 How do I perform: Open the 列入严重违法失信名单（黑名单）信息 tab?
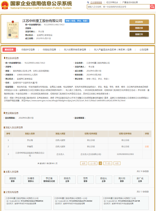[113, 50]
